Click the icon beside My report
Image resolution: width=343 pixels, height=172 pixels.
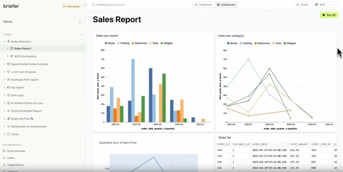tap(9, 87)
